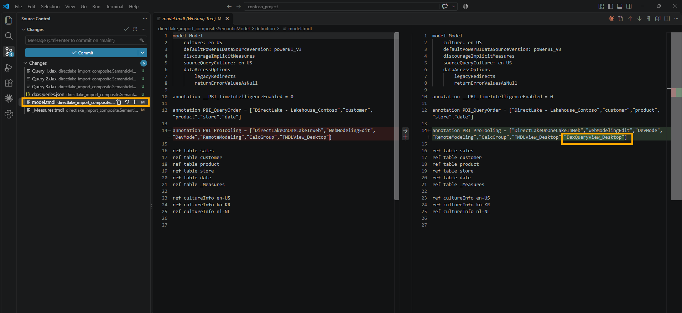Toggle the secondary side bar visibility
This screenshot has height=313, width=682.
click(629, 6)
